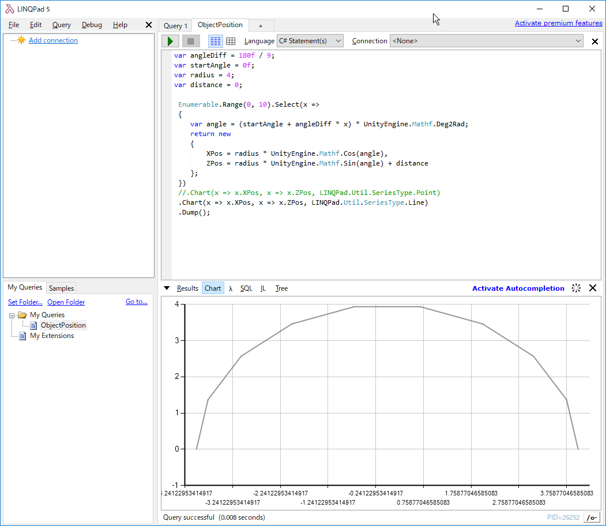Close the connections navigation panel
This screenshot has height=526, width=606.
tap(148, 25)
